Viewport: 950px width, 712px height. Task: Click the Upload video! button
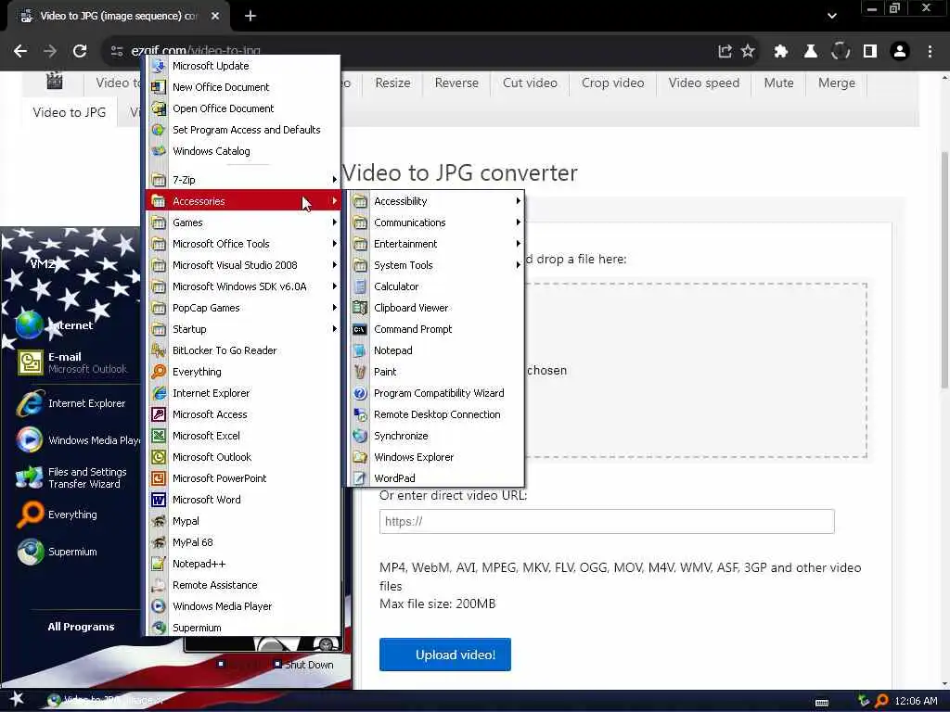click(x=445, y=655)
